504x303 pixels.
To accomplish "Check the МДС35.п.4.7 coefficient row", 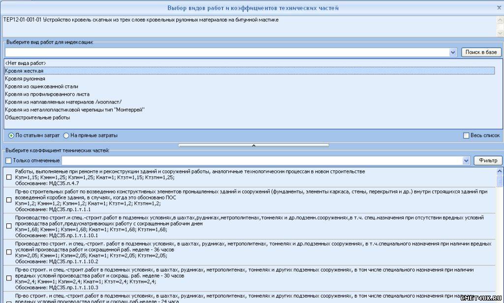I will click(x=9, y=177).
